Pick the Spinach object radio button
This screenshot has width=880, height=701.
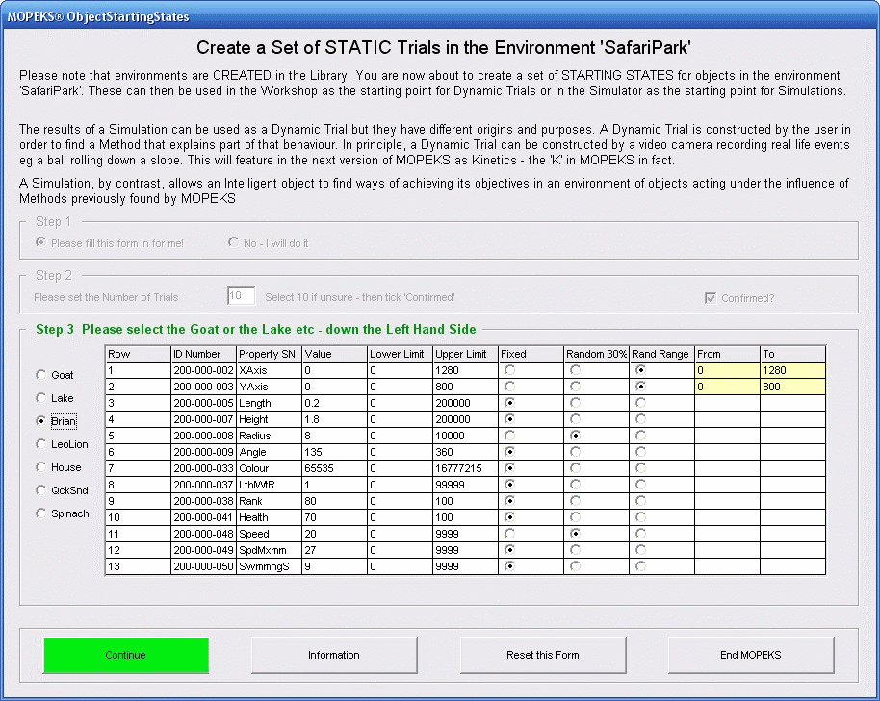tap(41, 513)
